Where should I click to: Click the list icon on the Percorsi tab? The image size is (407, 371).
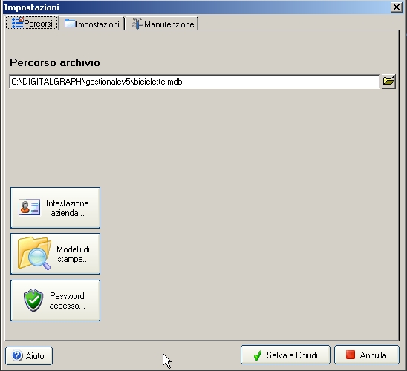click(x=18, y=23)
